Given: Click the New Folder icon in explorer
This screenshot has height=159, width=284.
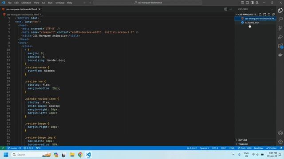Looking at the screenshot, I should 264,14.
